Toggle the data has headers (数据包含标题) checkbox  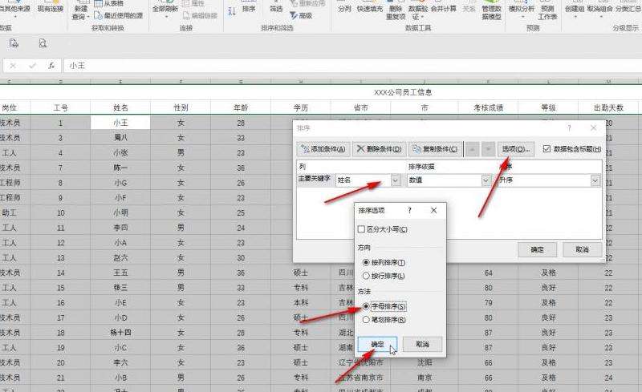547,148
